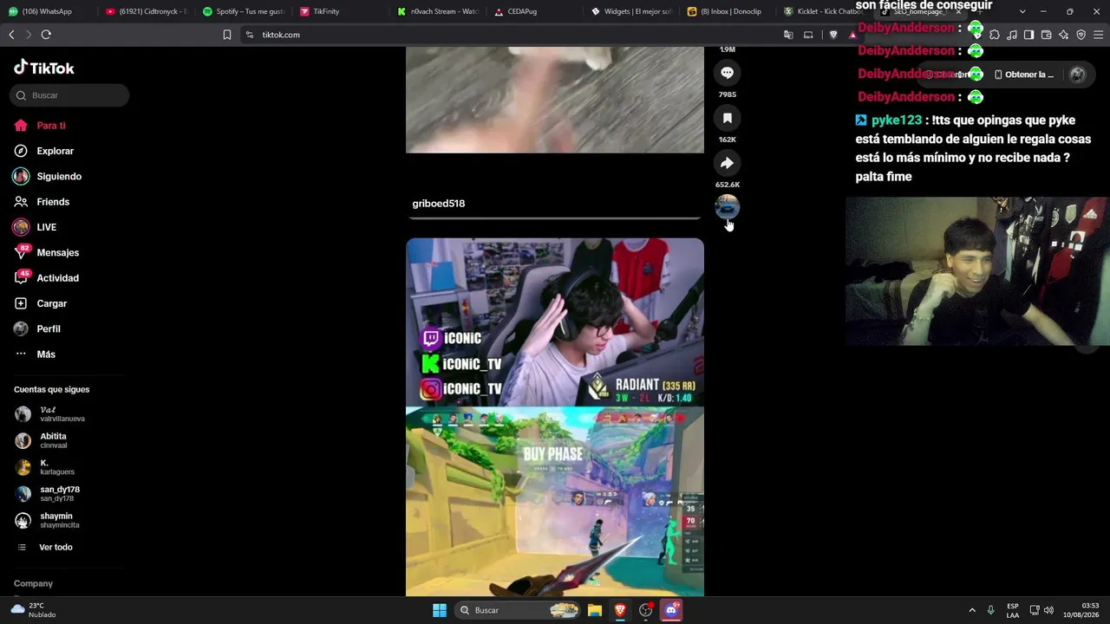Screen dimensions: 1110x624
Task: Share the video using the arrow icon
Action: (x=727, y=163)
